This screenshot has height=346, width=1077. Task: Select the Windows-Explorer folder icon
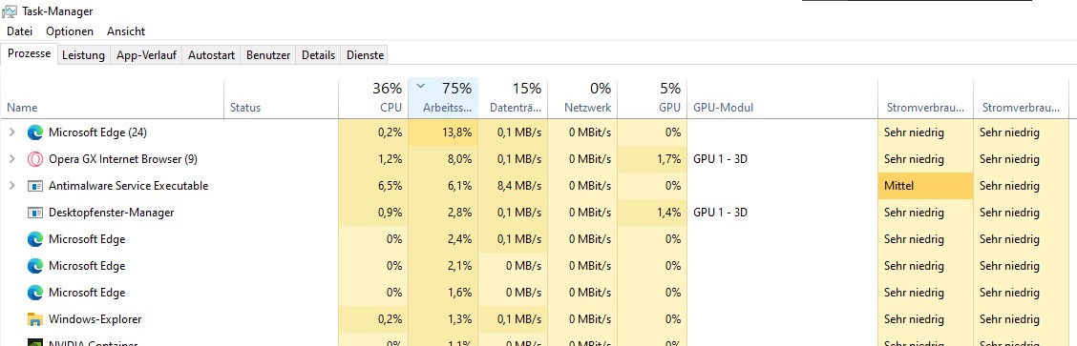[x=35, y=320]
